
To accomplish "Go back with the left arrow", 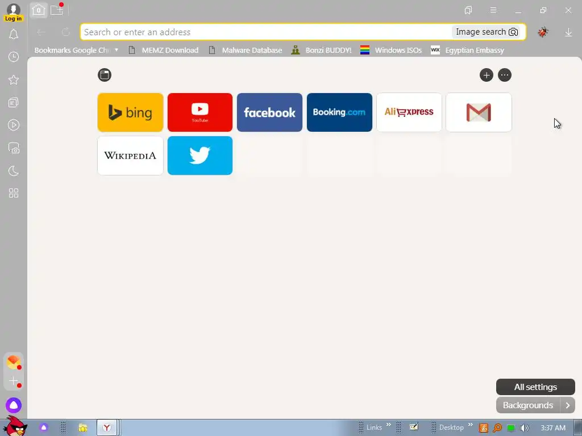I will 41,32.
